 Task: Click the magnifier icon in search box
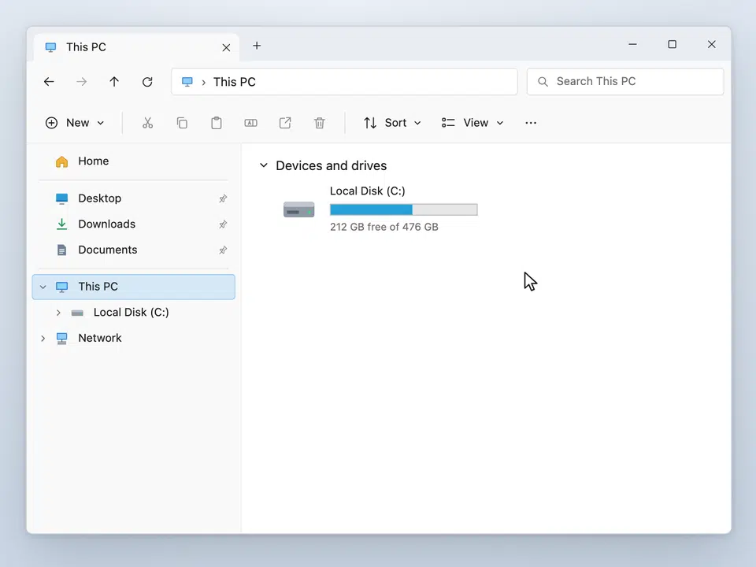pyautogui.click(x=543, y=81)
